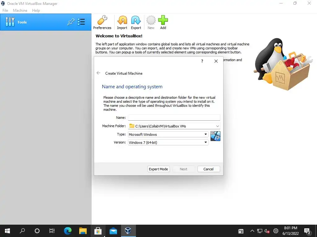Viewport: 317px width, 237px height.
Task: Click the Name input field
Action: pos(174,118)
